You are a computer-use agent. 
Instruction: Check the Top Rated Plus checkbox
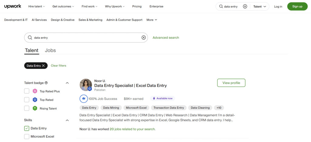click(27, 91)
